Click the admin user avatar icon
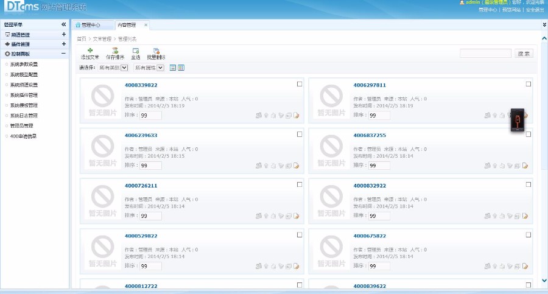548x294 pixels. pyautogui.click(x=462, y=2)
